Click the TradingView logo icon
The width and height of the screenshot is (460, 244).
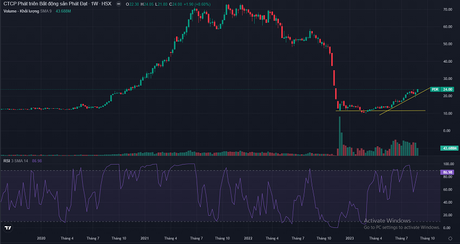coord(7,228)
